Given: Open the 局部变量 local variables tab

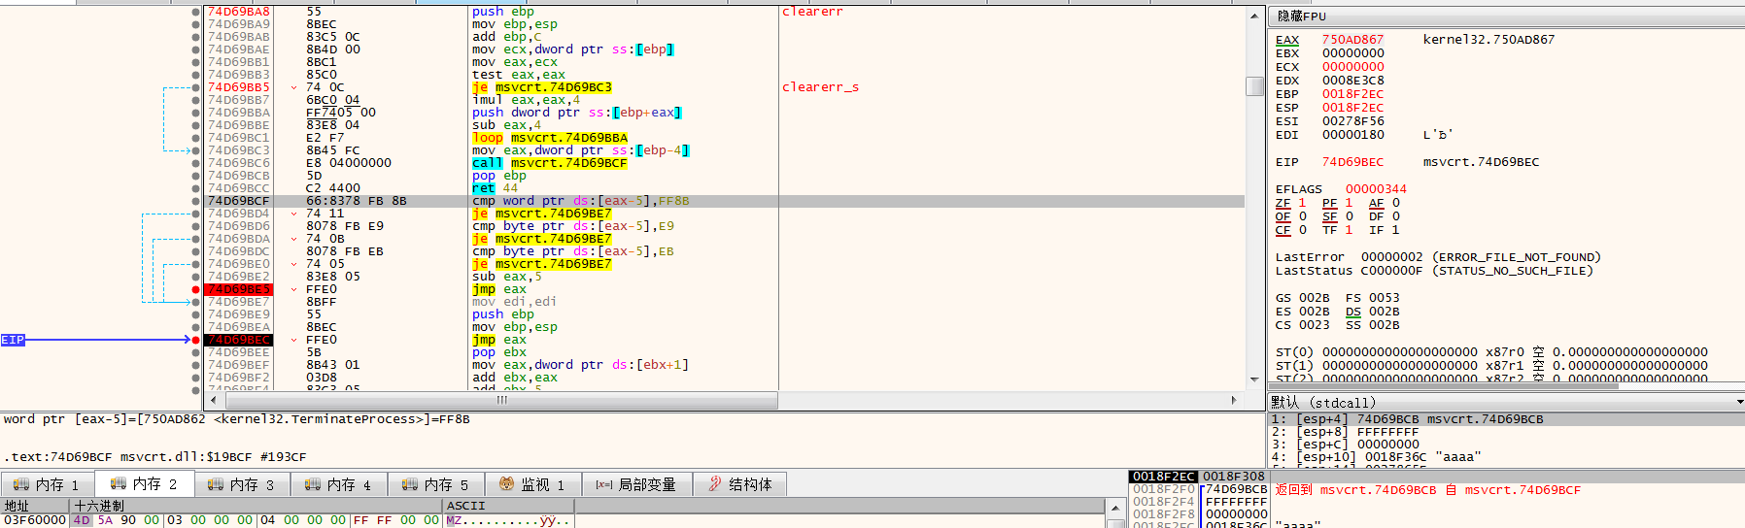Looking at the screenshot, I should point(636,484).
